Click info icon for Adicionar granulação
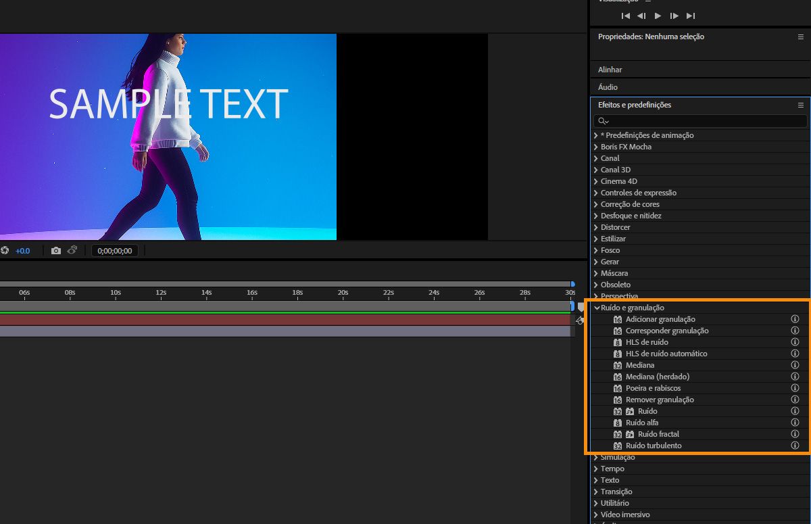 (795, 319)
